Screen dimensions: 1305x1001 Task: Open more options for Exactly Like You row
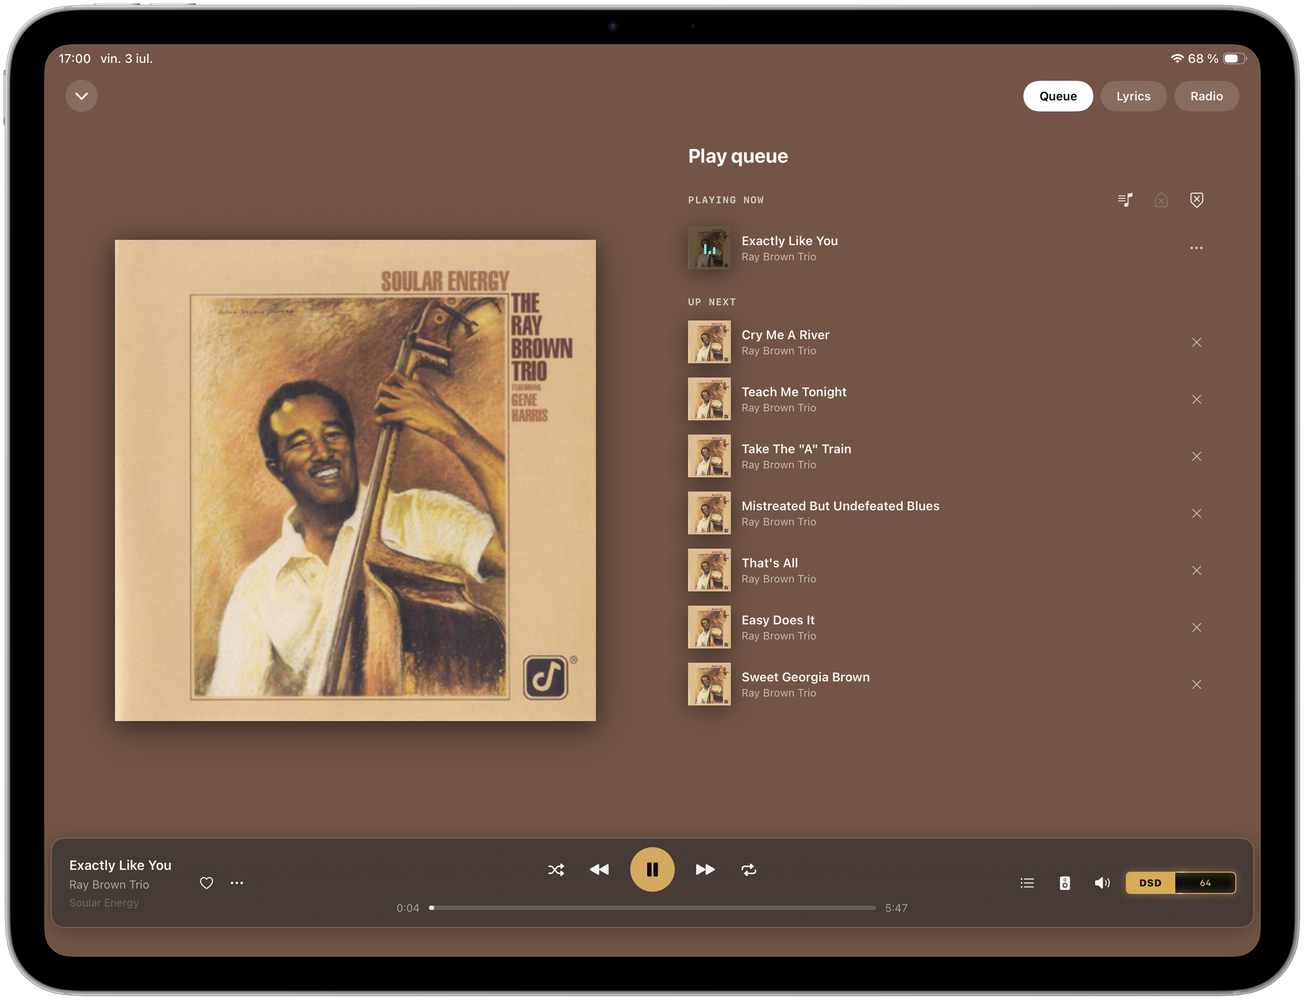[1196, 248]
